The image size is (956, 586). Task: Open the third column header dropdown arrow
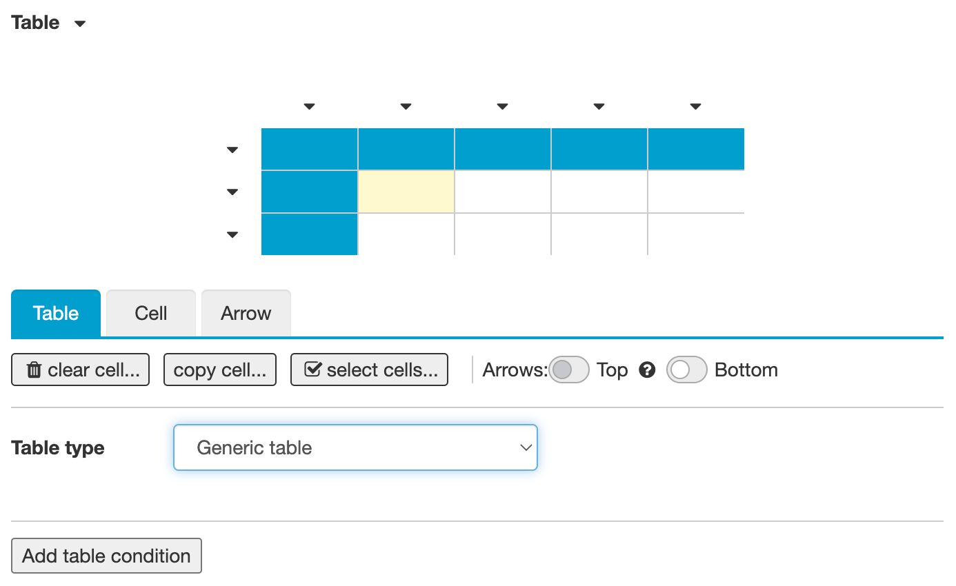[x=502, y=105]
